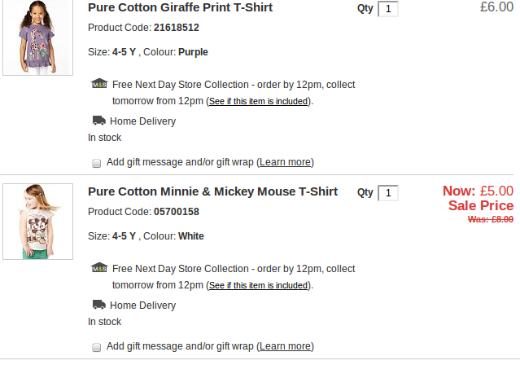Viewport: 520px width, 365px height.
Task: Open 'Learn more' gift wrap link for Giraffe T-Shirt
Action: pos(285,162)
